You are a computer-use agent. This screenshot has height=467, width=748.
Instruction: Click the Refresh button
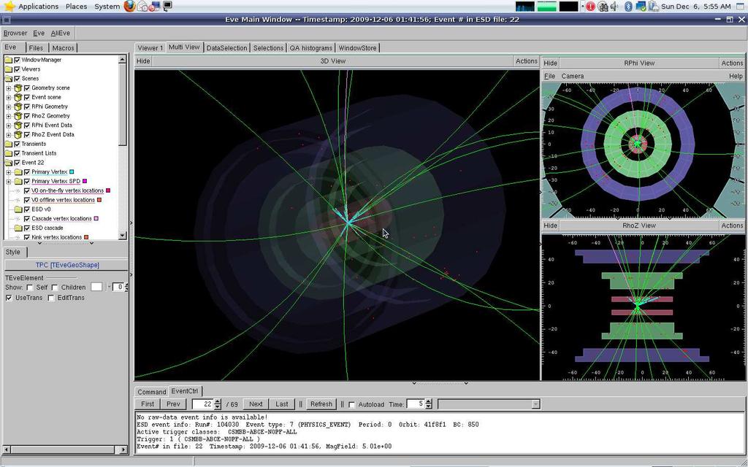[x=321, y=404]
